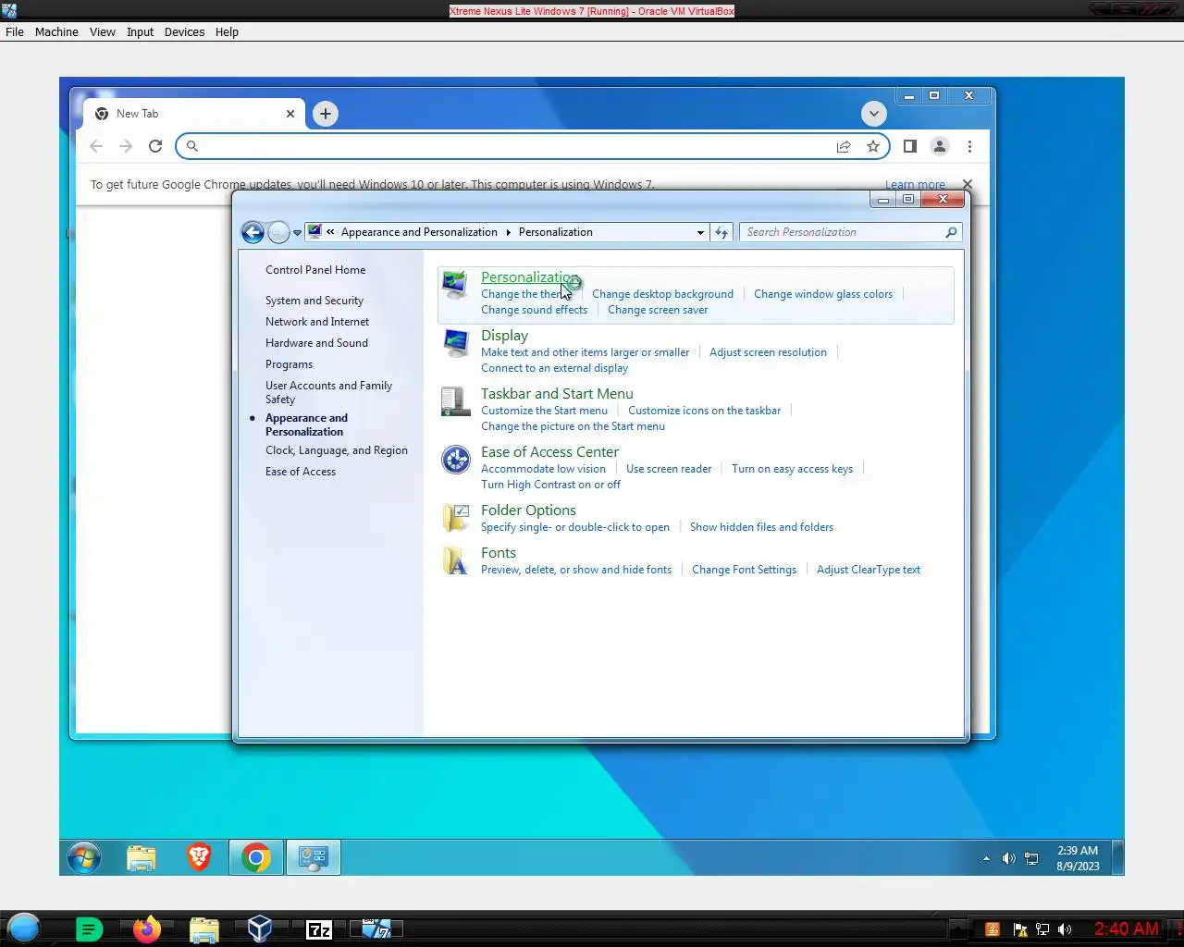Open Change screen saver link

pos(658,310)
